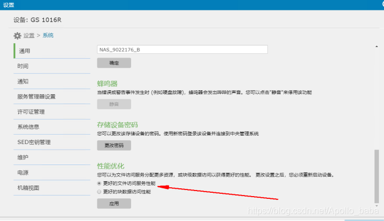Click the settings gear icon in breadcrumb

coord(17,35)
